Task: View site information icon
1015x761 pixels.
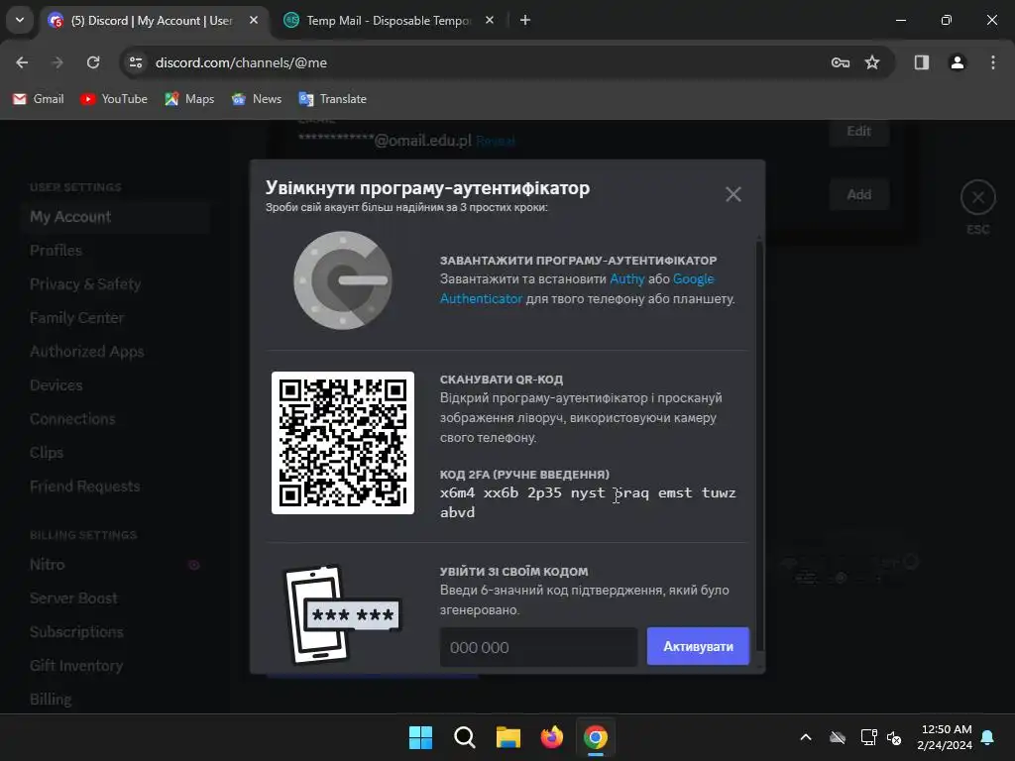Action: [136, 62]
